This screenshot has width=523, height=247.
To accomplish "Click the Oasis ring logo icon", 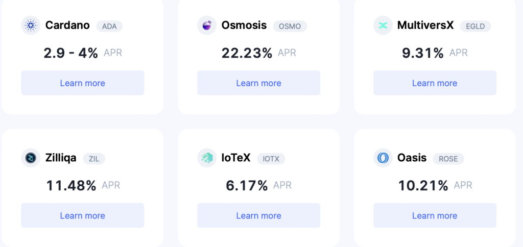I will coord(383,158).
